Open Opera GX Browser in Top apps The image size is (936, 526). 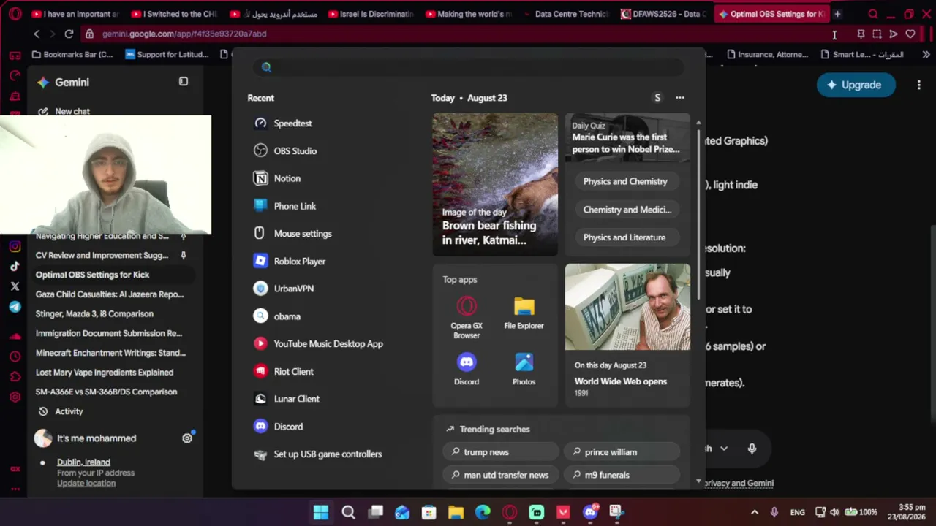[467, 317]
